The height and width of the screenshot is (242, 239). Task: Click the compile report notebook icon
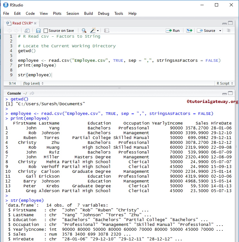pyautogui.click(x=107, y=31)
